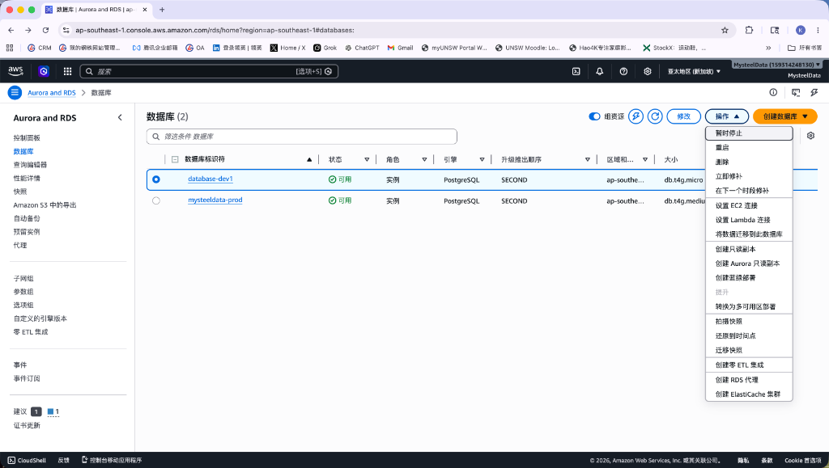This screenshot has height=468, width=829.
Task: Open the region selector 亚太地区 (新加坡)
Action: pos(694,71)
